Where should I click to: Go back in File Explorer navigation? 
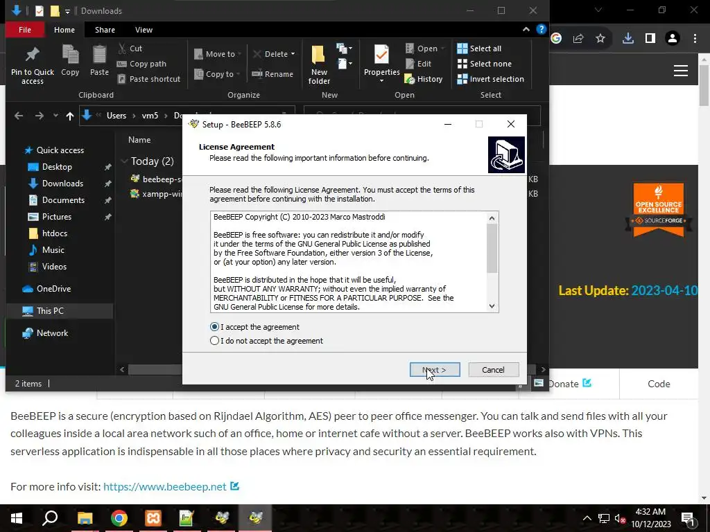click(x=19, y=116)
